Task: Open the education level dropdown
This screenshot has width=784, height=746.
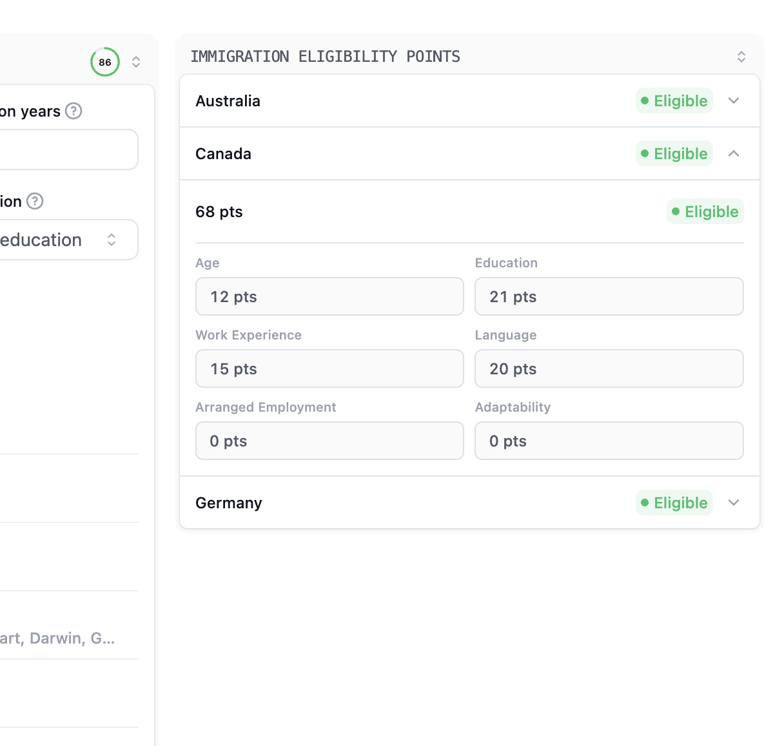Action: (68, 240)
